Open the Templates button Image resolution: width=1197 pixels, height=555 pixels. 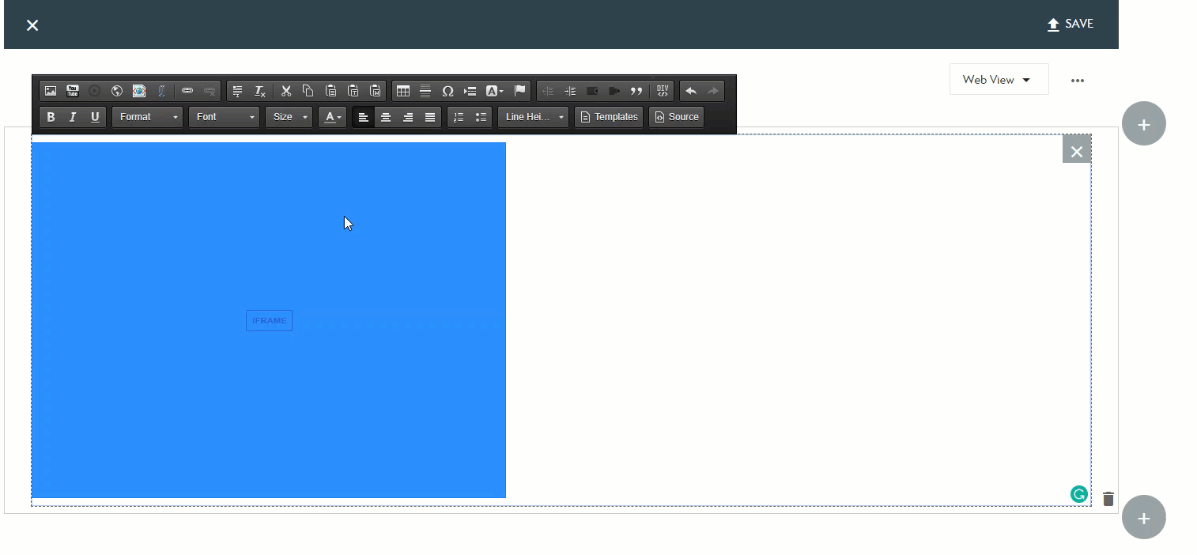(609, 117)
